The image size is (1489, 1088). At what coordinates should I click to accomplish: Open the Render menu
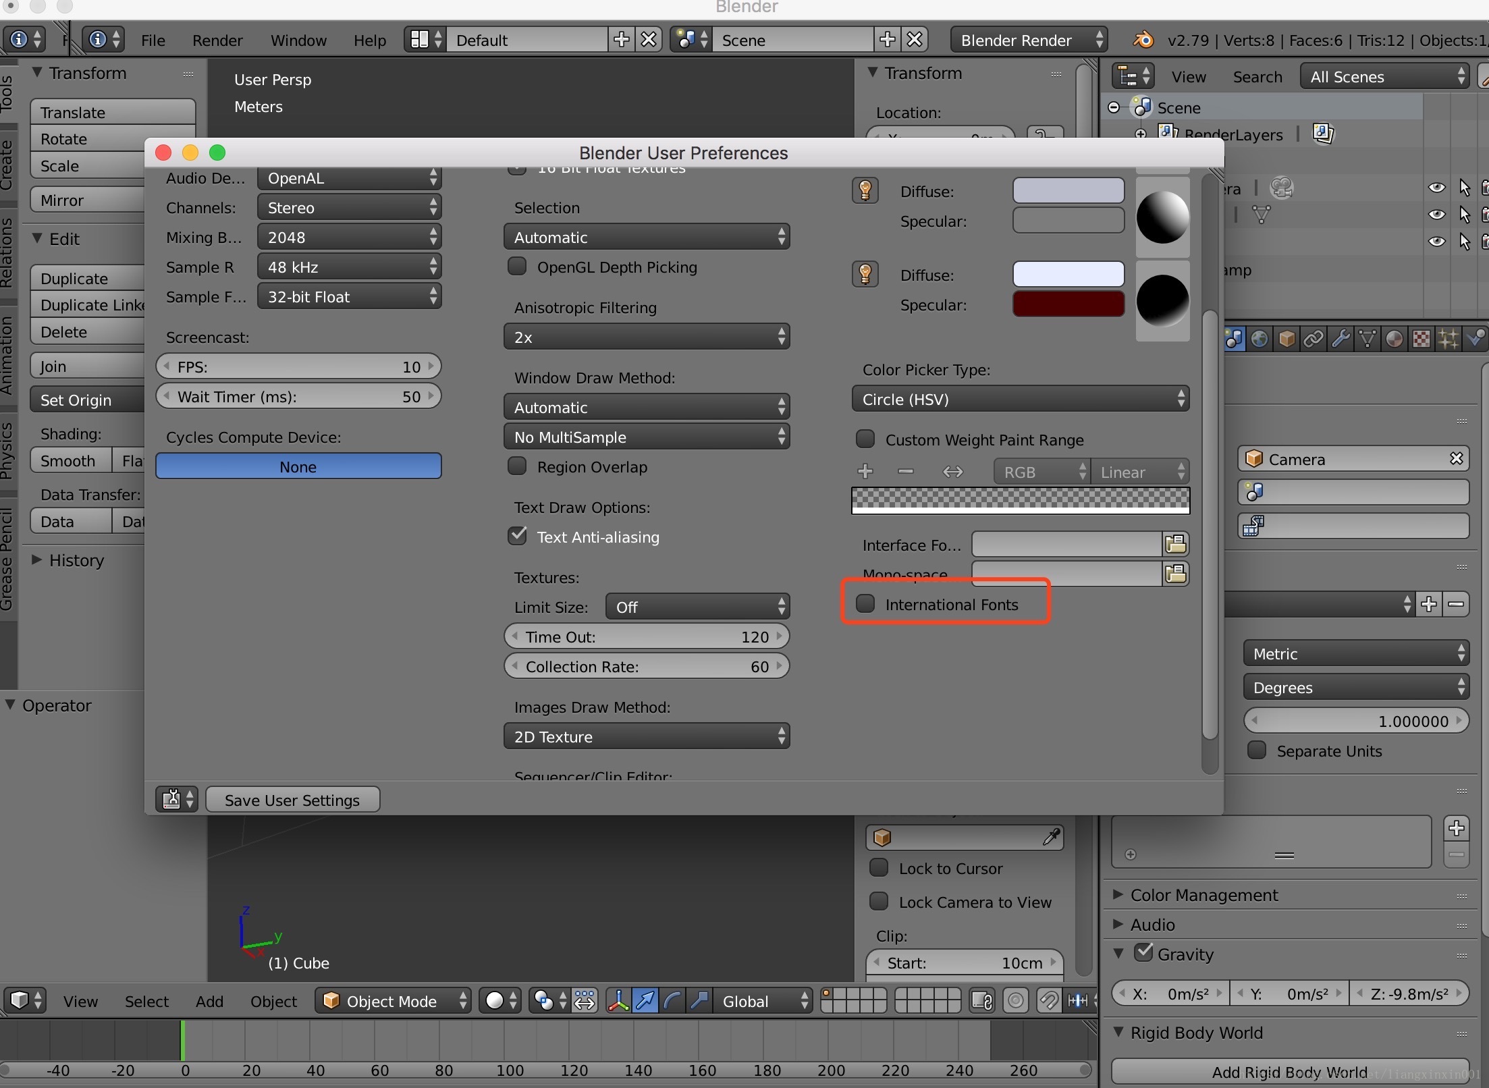click(217, 40)
